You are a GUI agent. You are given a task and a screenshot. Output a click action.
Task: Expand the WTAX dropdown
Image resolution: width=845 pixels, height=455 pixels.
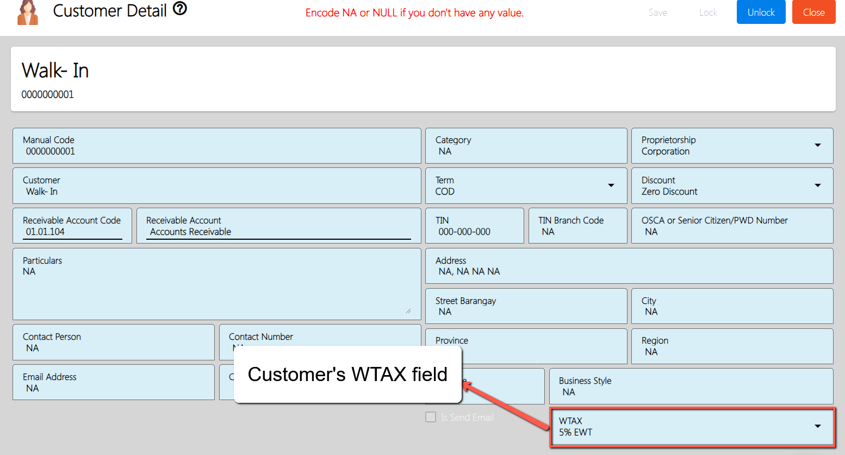(817, 426)
